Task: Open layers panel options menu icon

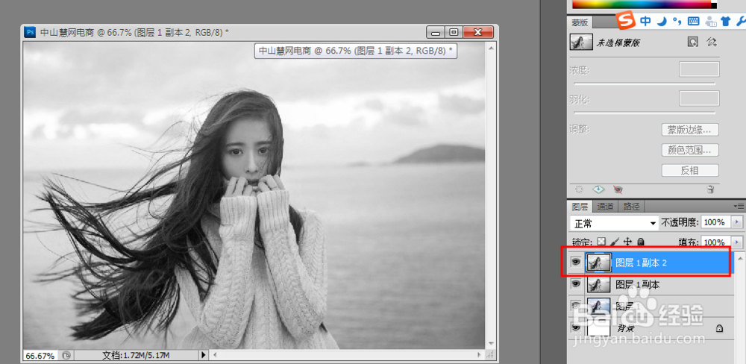Action: tap(739, 206)
